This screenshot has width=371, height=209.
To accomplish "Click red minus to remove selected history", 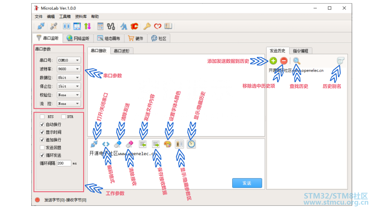I will click(284, 61).
